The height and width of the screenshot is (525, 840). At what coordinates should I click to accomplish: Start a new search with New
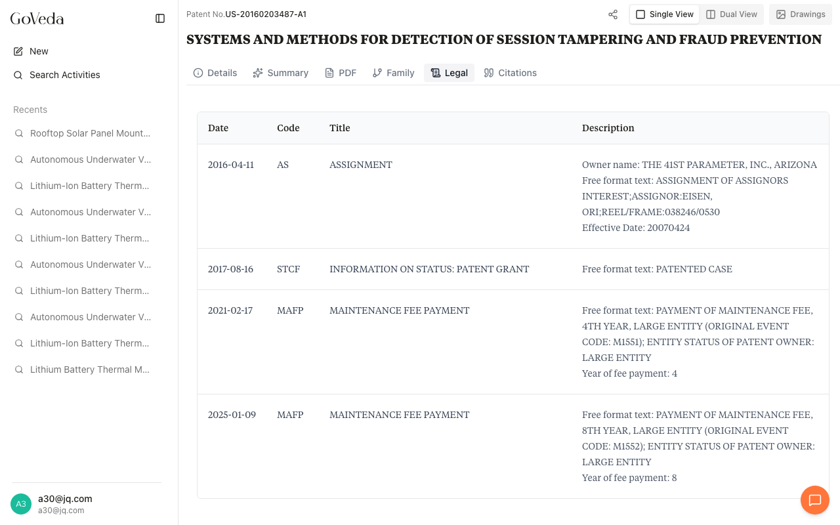click(x=39, y=51)
